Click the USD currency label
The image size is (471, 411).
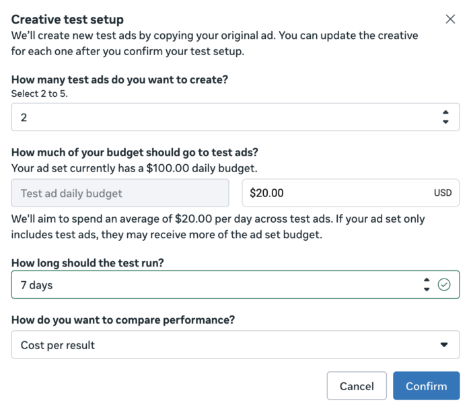(443, 193)
